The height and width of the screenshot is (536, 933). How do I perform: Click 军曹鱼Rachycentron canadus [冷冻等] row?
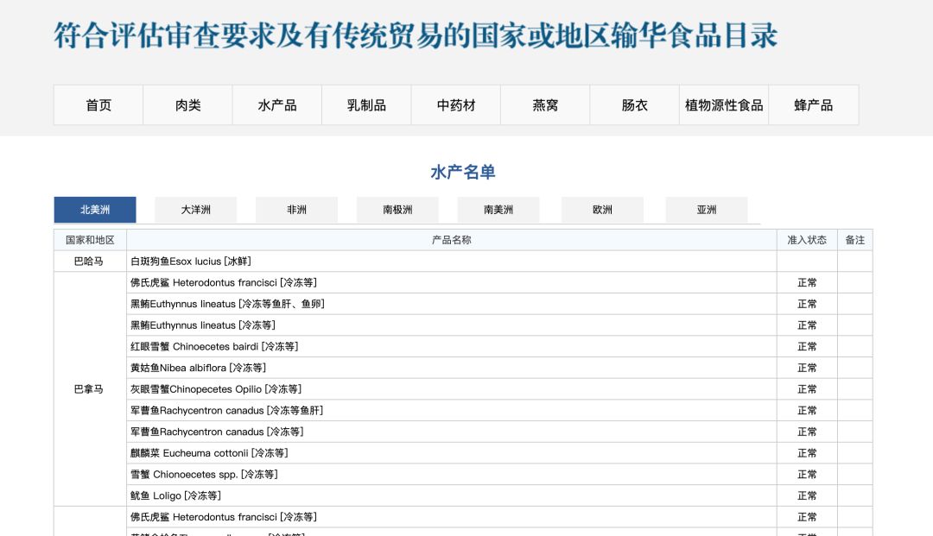coord(452,432)
